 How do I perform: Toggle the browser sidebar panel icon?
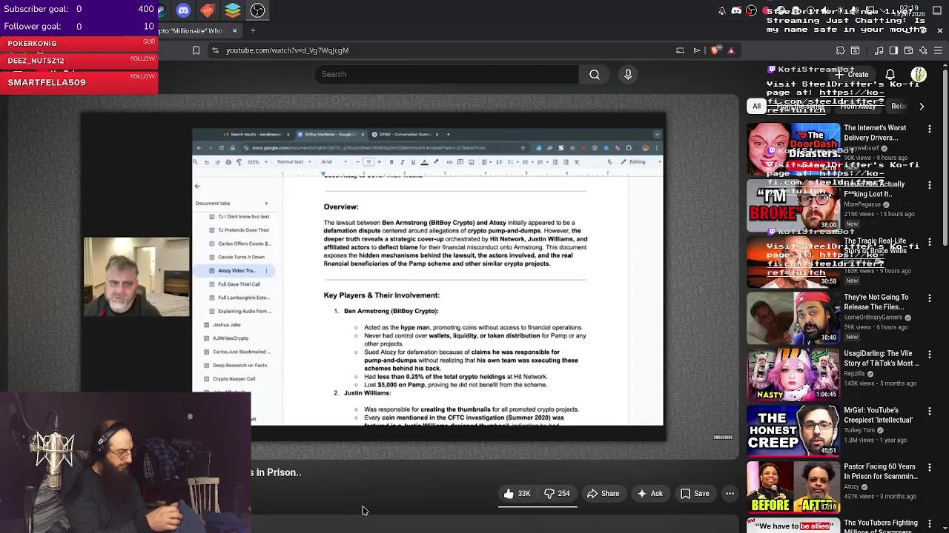[x=893, y=50]
